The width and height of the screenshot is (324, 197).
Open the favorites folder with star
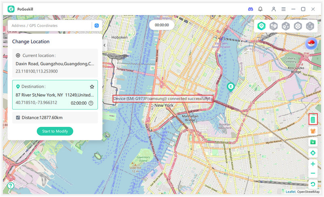(313, 142)
